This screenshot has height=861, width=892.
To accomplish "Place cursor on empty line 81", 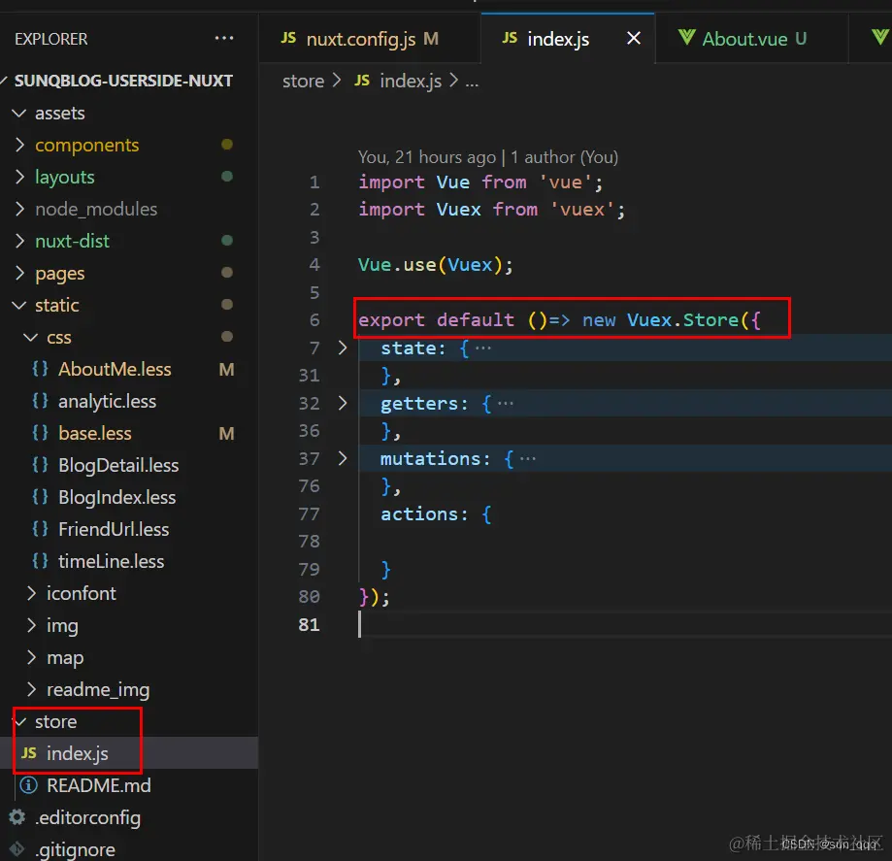I will 625,624.
